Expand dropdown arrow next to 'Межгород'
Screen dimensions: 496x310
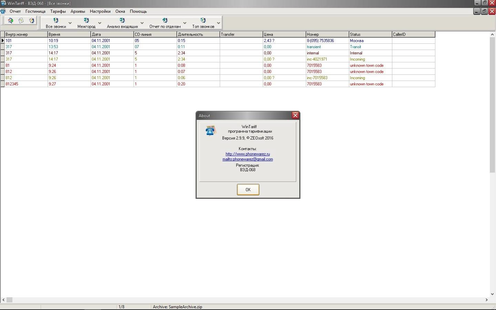pyautogui.click(x=100, y=23)
